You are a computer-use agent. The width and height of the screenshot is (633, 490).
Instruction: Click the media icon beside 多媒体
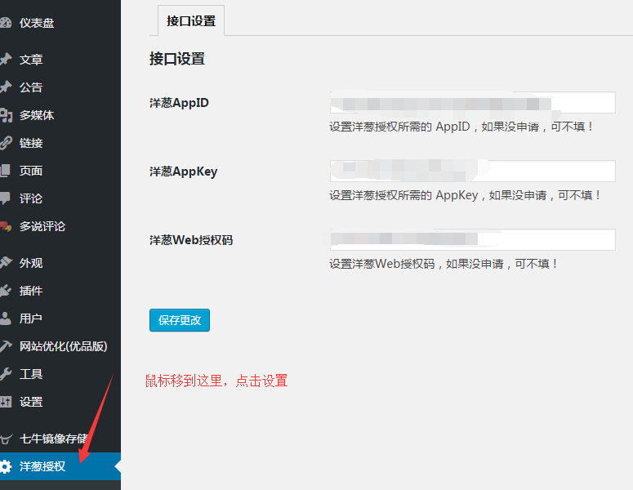pos(6,115)
